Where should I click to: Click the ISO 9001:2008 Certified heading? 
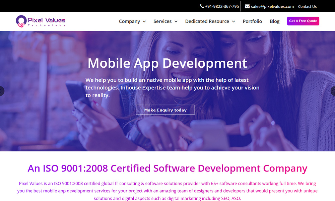click(167, 168)
